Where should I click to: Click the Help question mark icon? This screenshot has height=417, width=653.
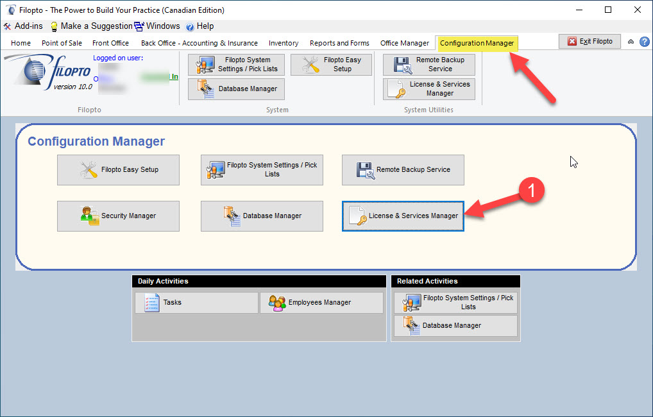point(189,27)
